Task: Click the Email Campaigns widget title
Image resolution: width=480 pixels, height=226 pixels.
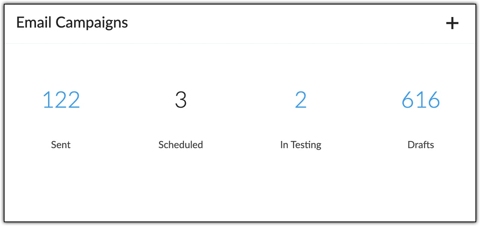Action: click(72, 23)
